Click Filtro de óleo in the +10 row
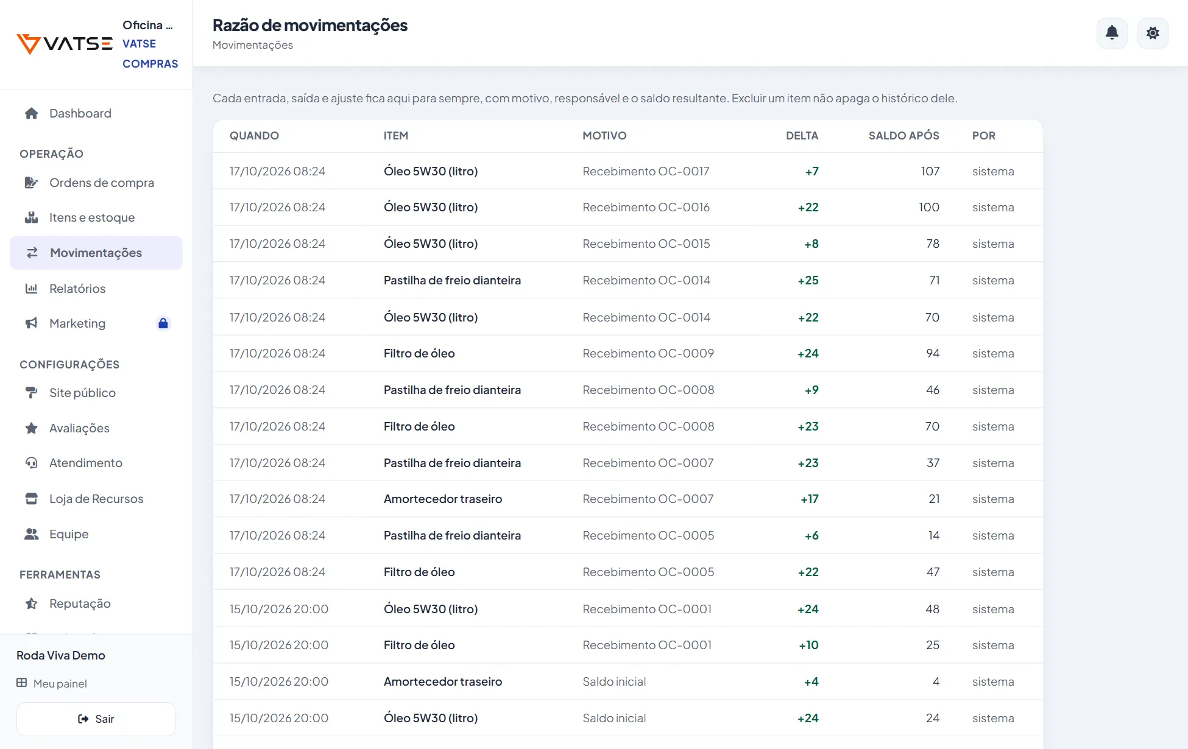 coord(419,645)
